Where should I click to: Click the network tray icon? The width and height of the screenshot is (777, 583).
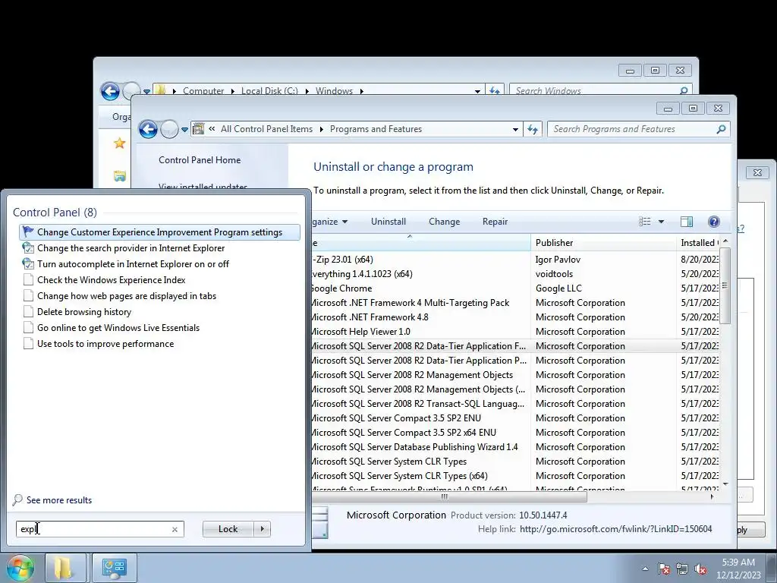tap(682, 569)
